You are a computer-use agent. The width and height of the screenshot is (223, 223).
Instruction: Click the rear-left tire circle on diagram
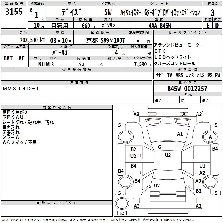(126, 182)
